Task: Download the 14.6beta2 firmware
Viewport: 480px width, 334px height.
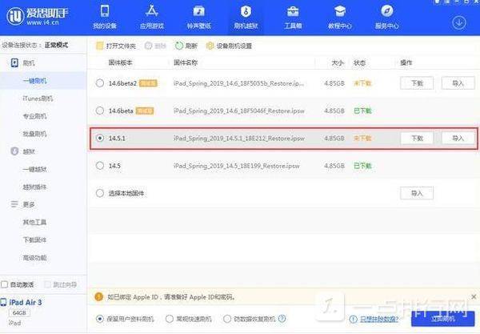Action: coord(417,83)
